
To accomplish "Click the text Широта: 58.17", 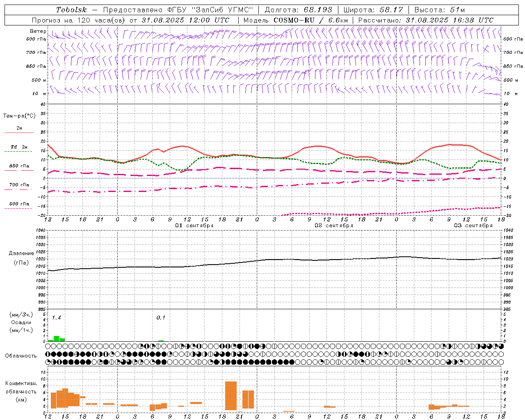I will pos(373,10).
